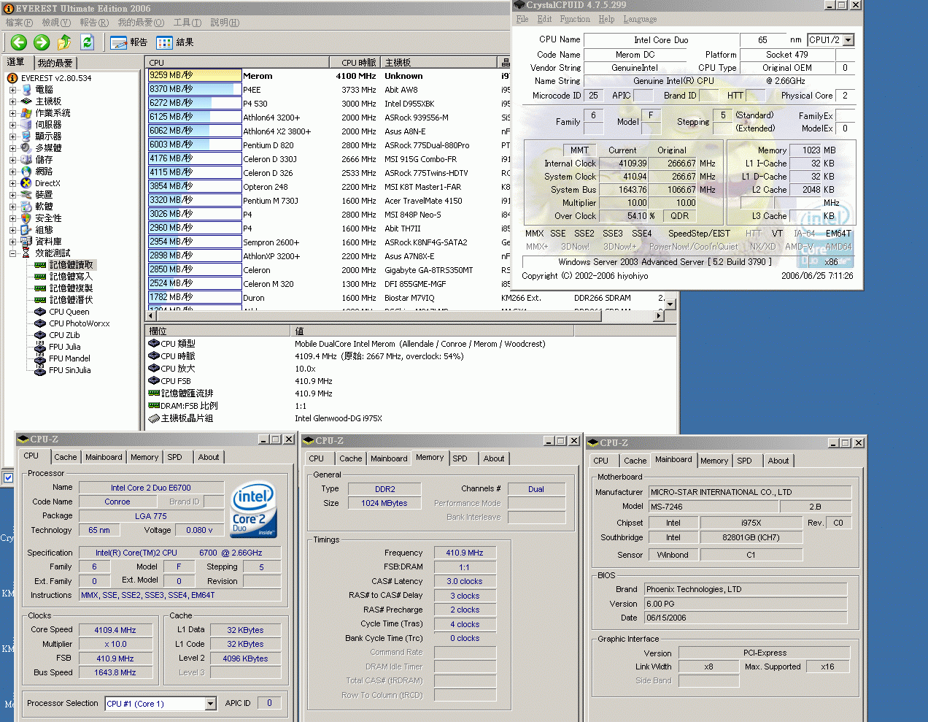Viewport: 928px width, 722px height.
Task: Select the FPU Julia benchmark icon
Action: 40,347
